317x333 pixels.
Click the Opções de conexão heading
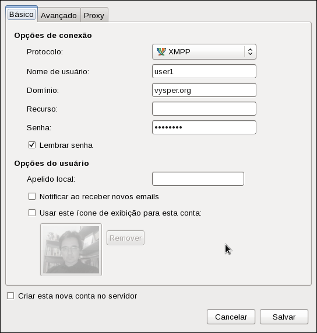click(53, 35)
